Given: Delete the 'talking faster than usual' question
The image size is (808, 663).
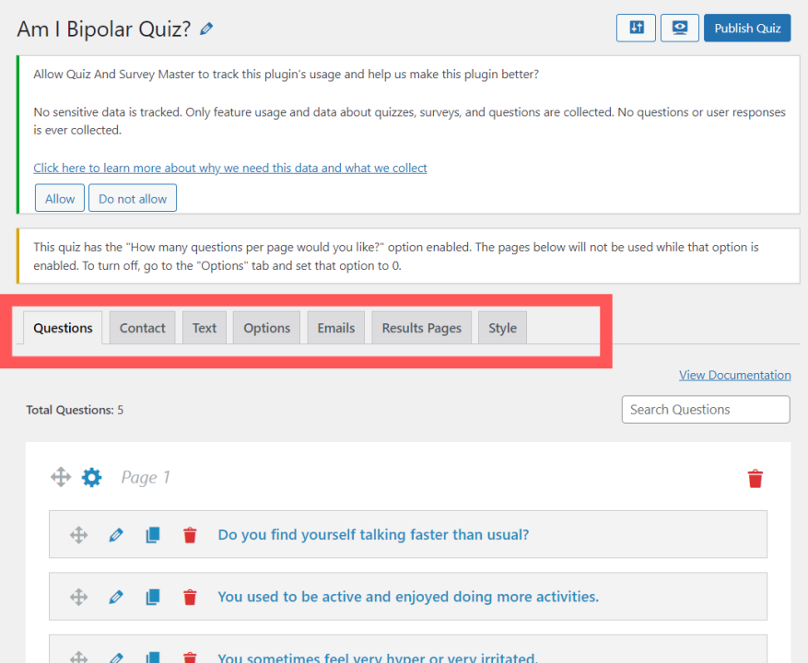Looking at the screenshot, I should 190,534.
